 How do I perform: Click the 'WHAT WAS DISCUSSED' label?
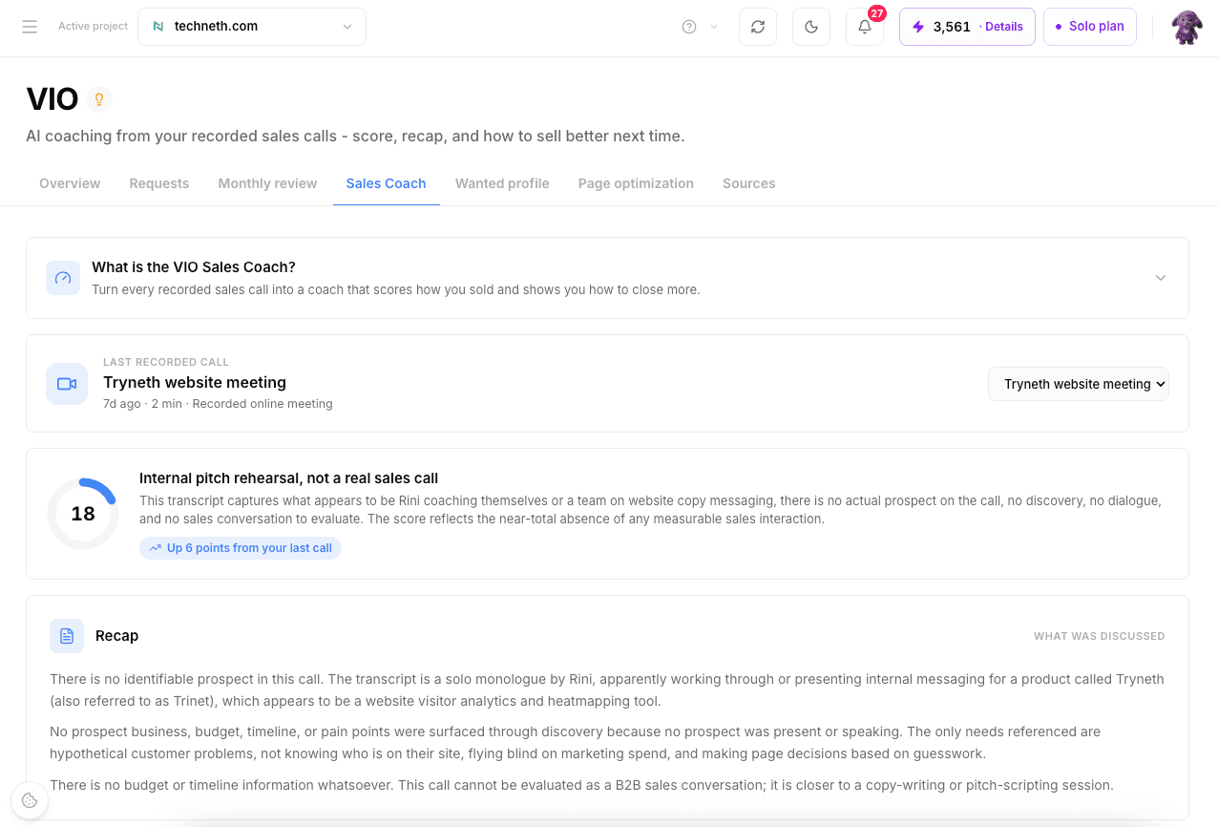coord(1100,636)
